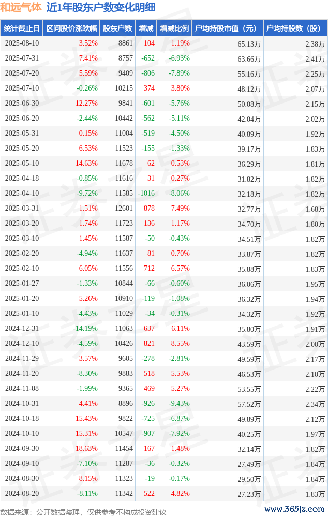The width and height of the screenshot is (328, 517).
Task: Select the 户均持股数（股） column header
Action: coord(296,28)
